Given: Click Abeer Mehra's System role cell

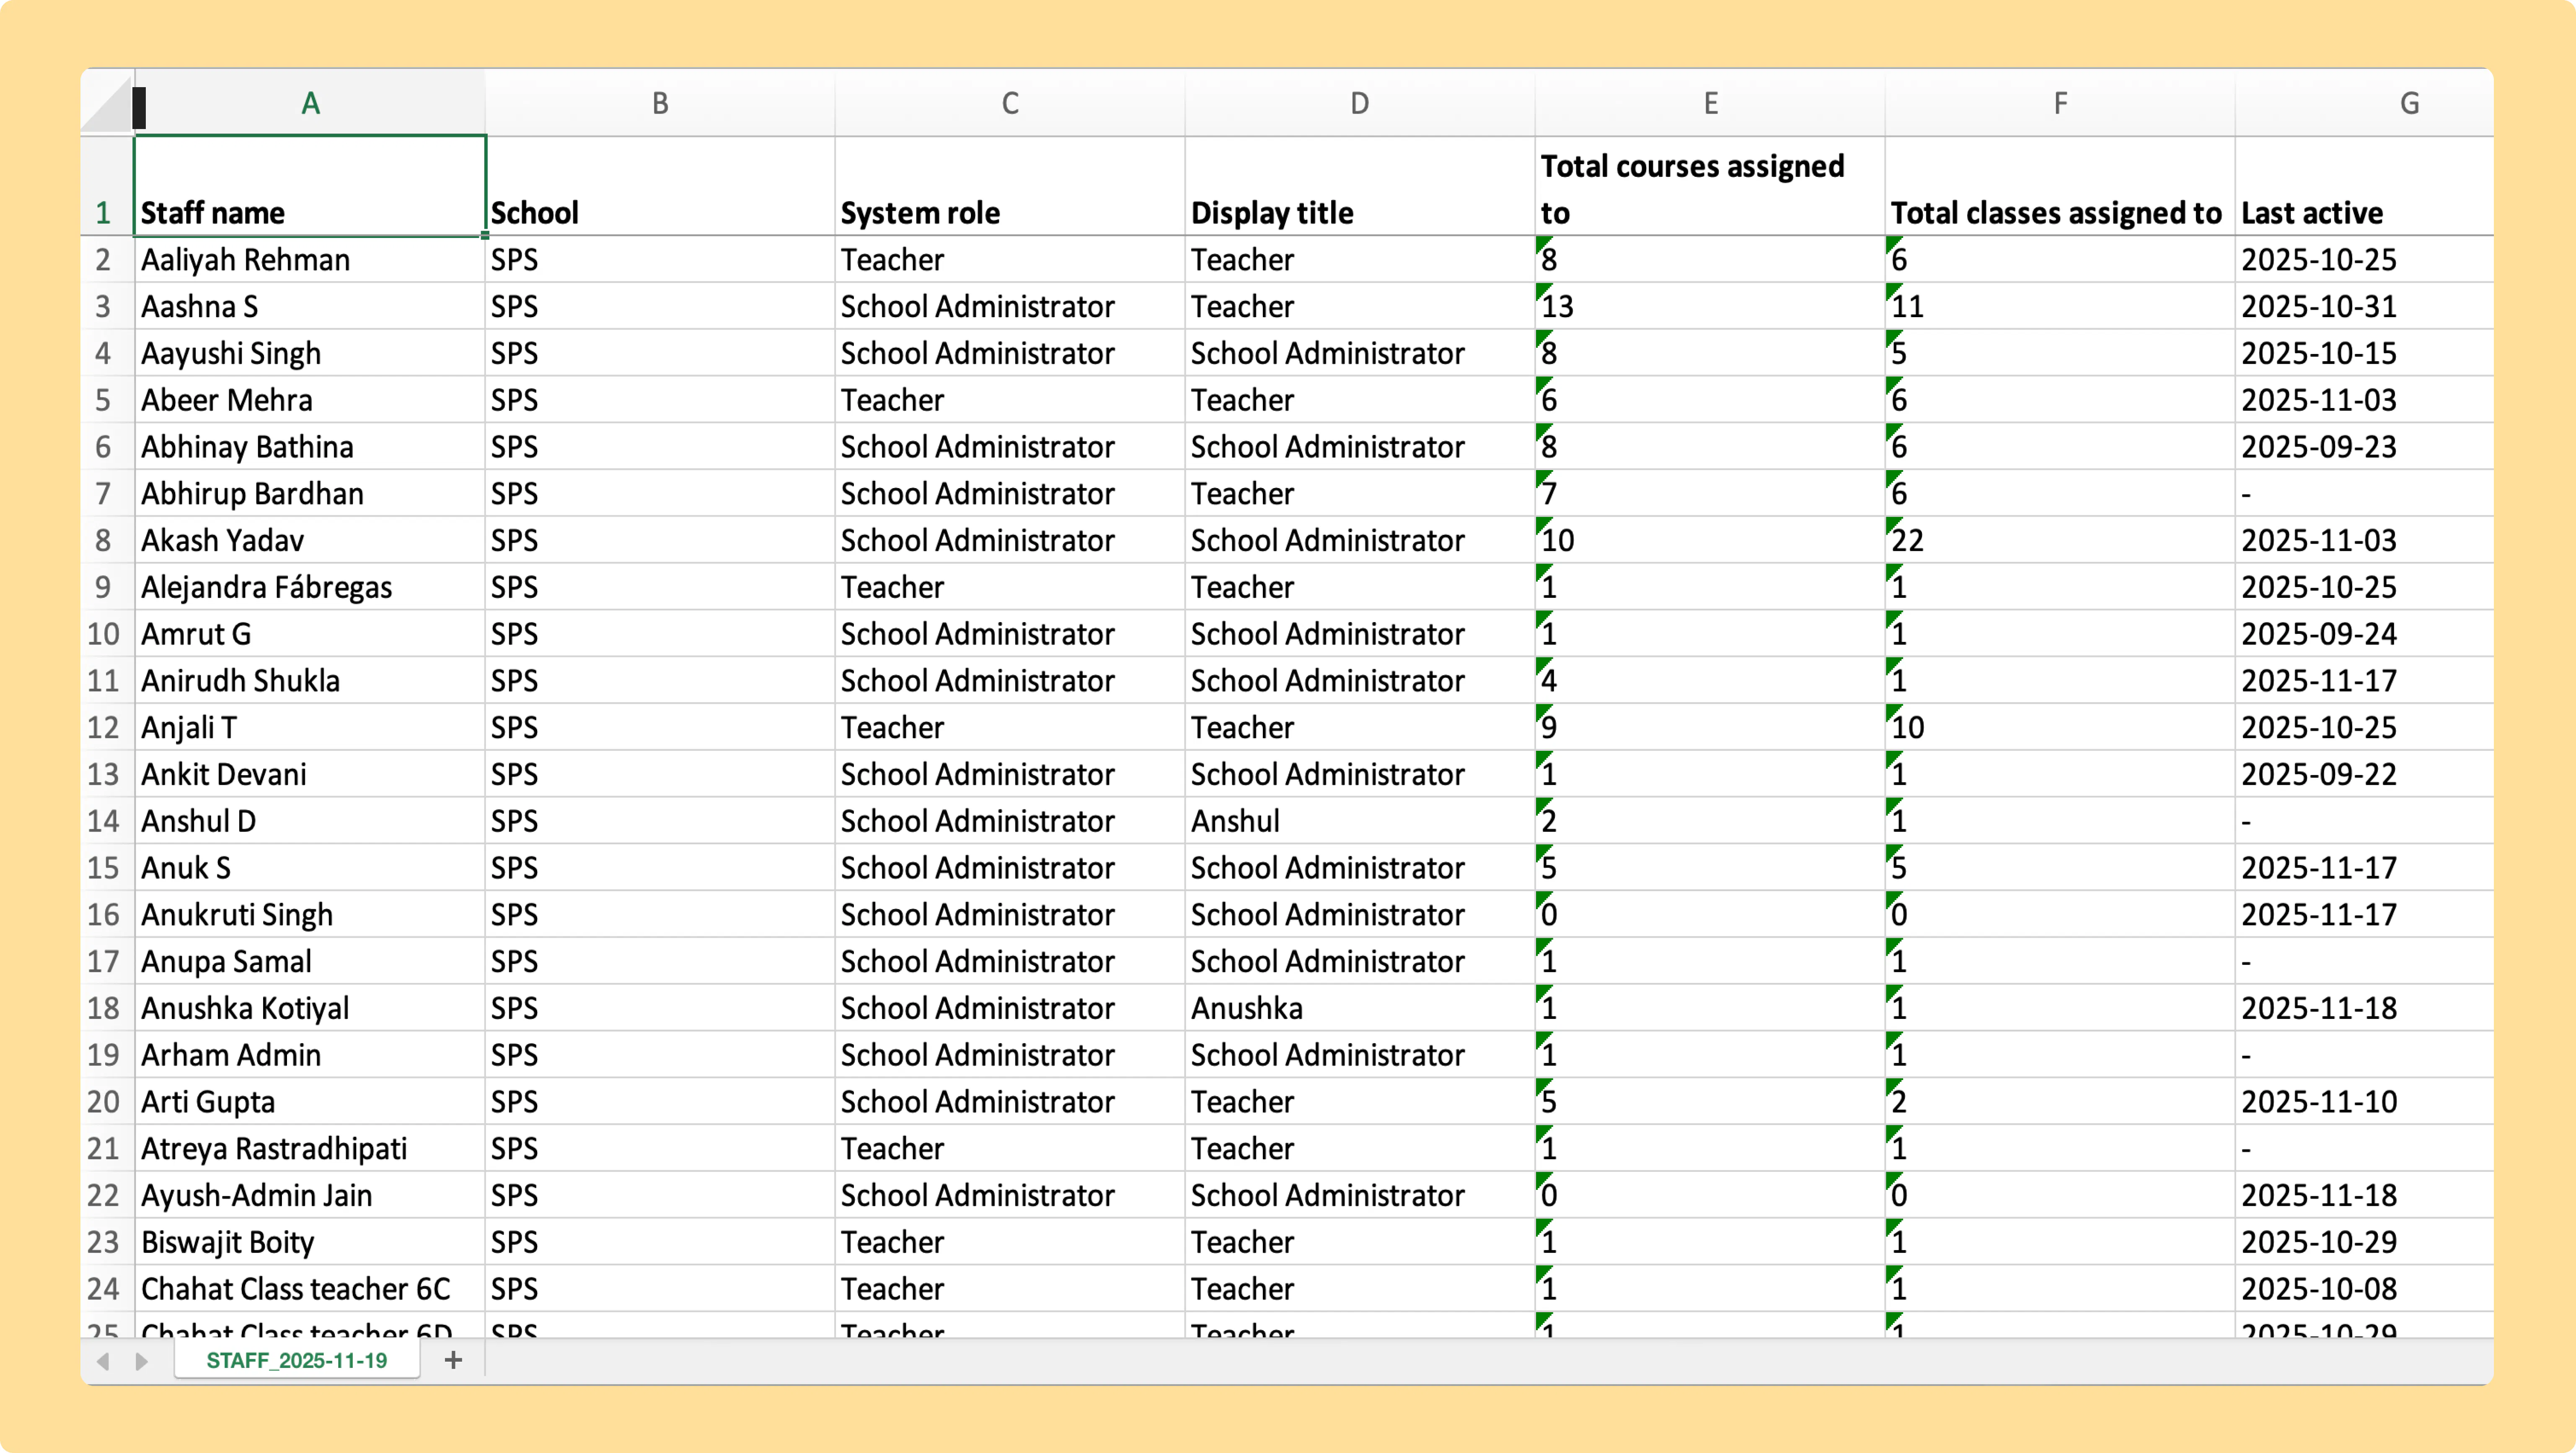Looking at the screenshot, I should pos(1010,400).
